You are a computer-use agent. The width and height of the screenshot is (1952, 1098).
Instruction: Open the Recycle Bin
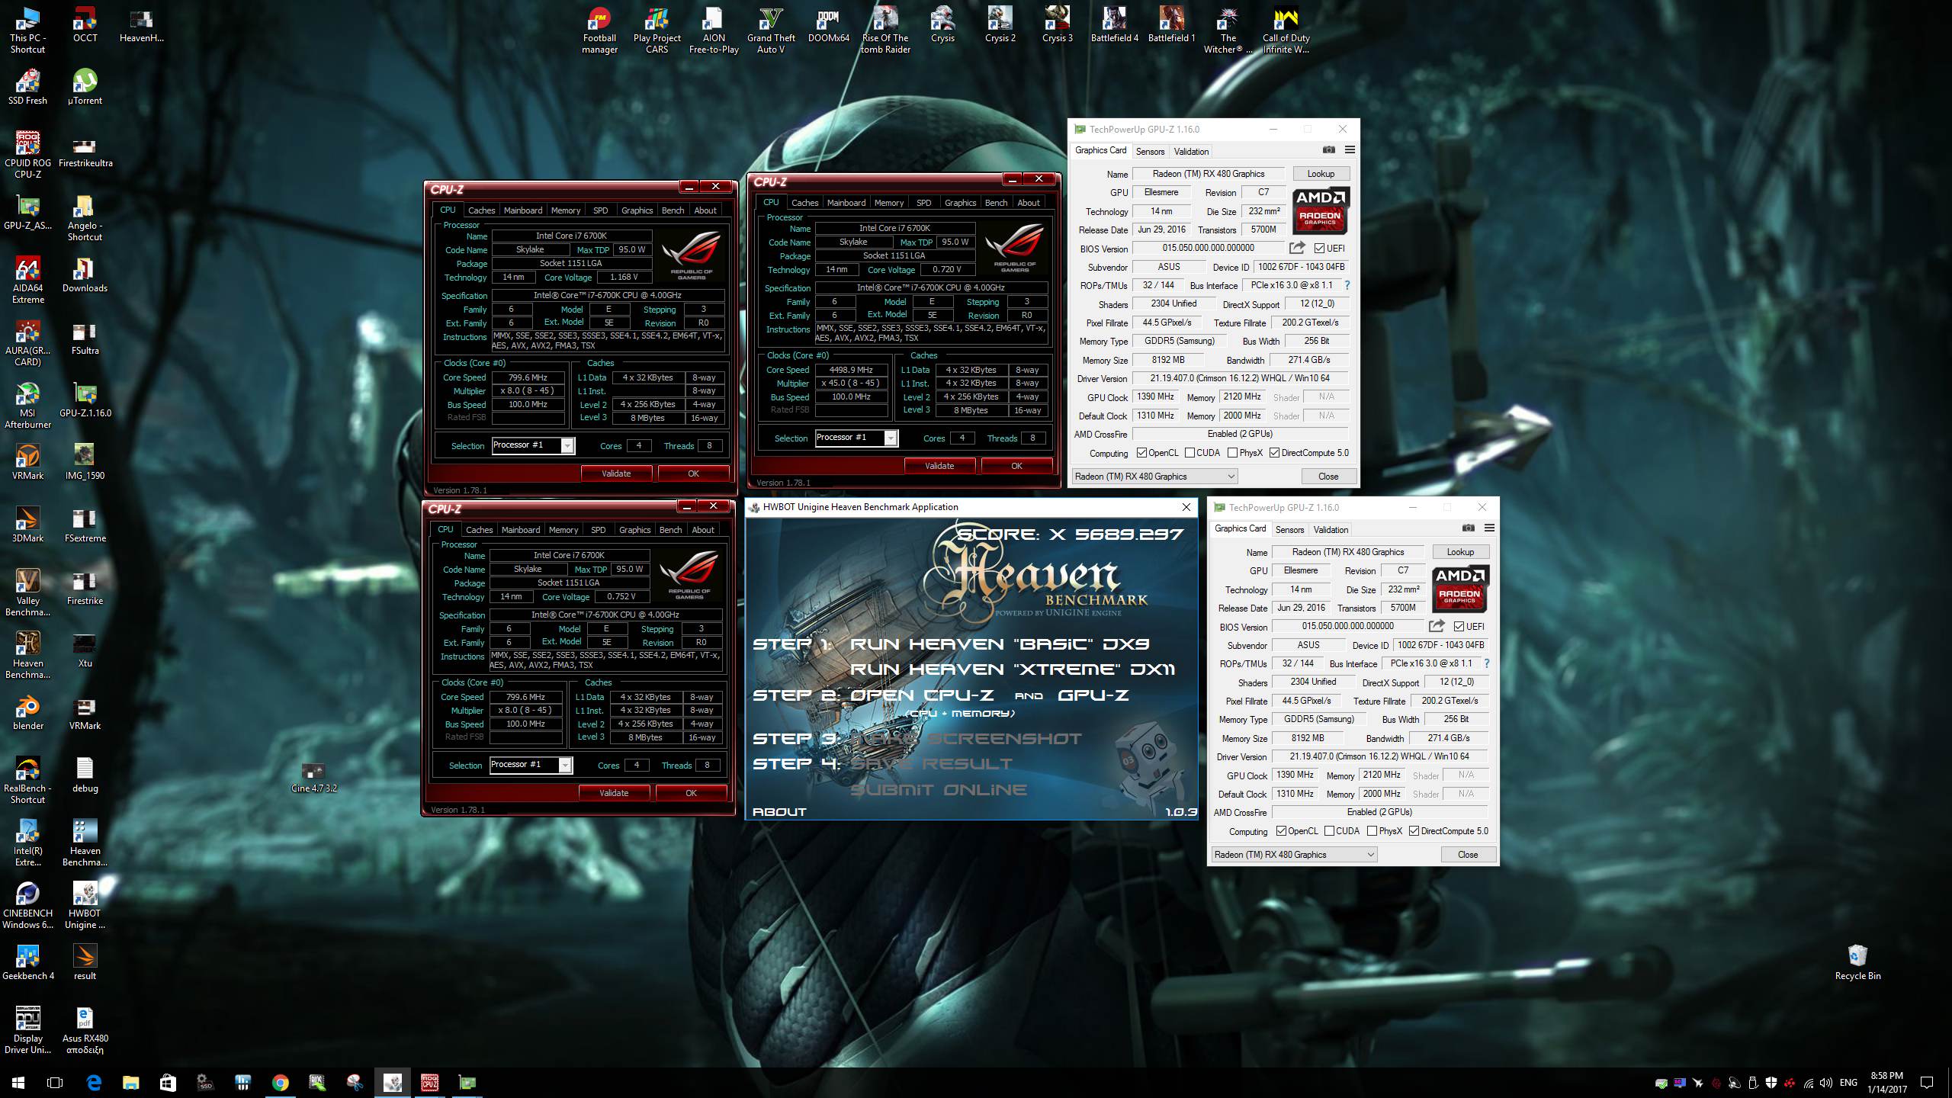pyautogui.click(x=1857, y=962)
